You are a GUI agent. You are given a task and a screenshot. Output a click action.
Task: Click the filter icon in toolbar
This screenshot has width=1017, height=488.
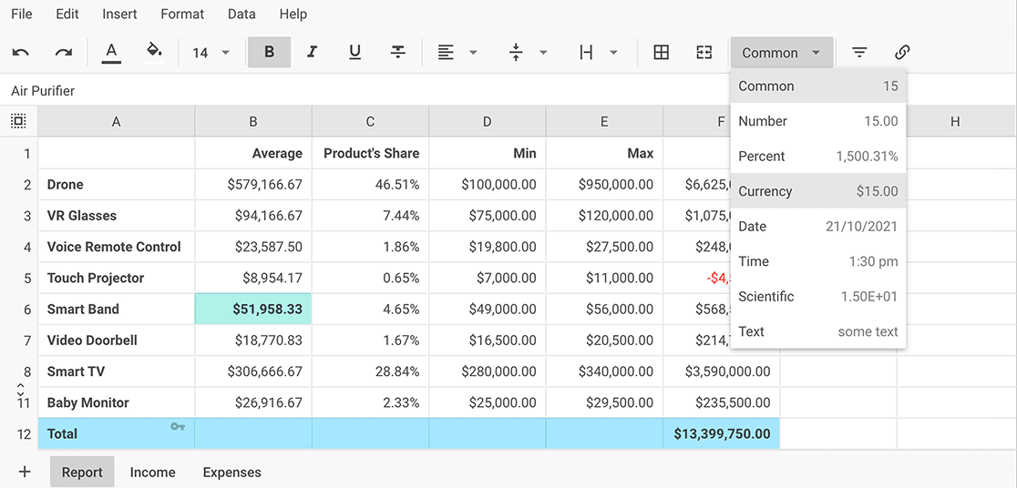click(859, 53)
